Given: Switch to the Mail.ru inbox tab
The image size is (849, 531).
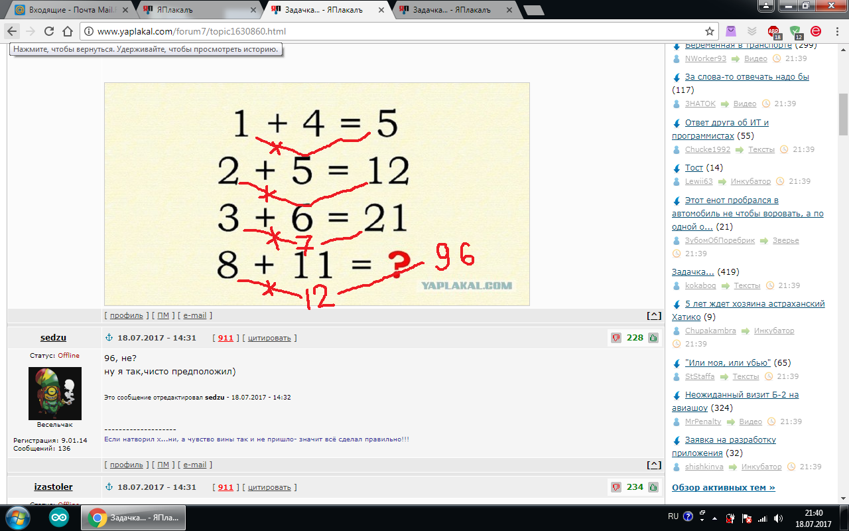Looking at the screenshot, I should [x=70, y=10].
